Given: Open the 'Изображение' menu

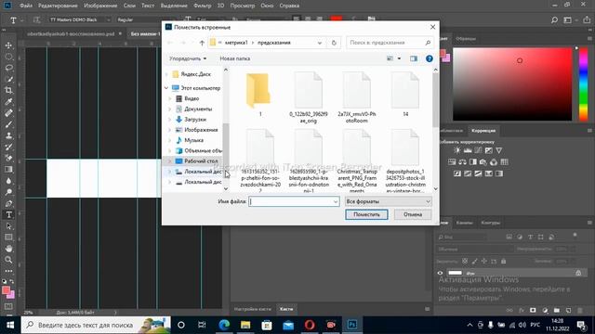Looking at the screenshot, I should pos(100,6).
